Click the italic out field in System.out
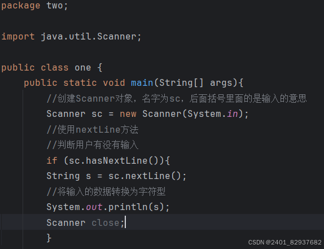 click(94, 207)
